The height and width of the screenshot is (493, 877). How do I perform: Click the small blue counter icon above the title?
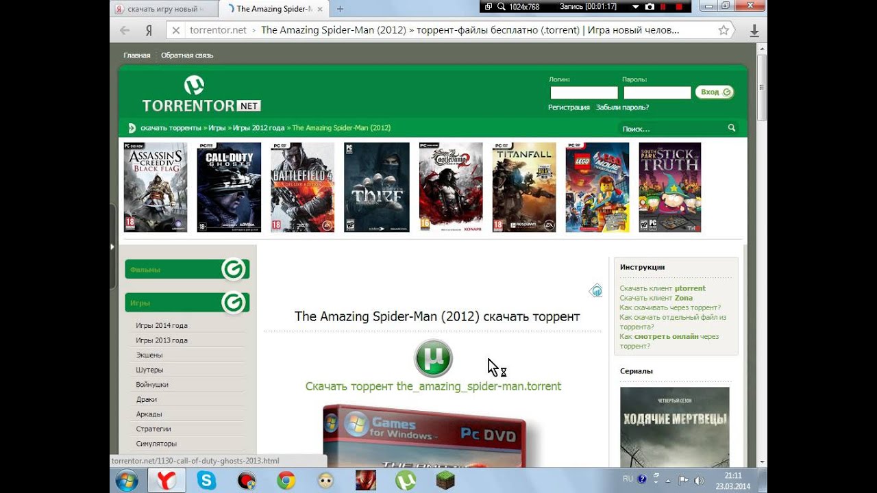(x=596, y=290)
